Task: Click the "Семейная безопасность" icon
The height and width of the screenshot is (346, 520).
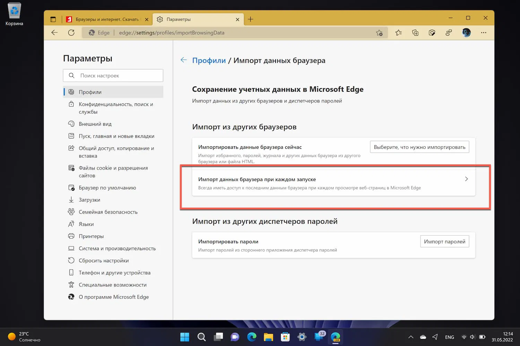Action: pos(71,212)
